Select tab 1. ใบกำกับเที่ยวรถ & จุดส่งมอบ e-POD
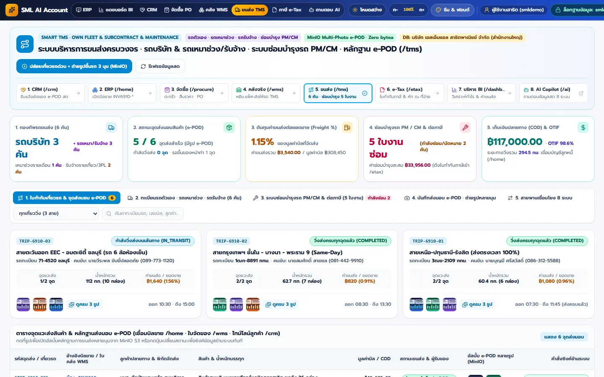This screenshot has height=377, width=604. 67,198
